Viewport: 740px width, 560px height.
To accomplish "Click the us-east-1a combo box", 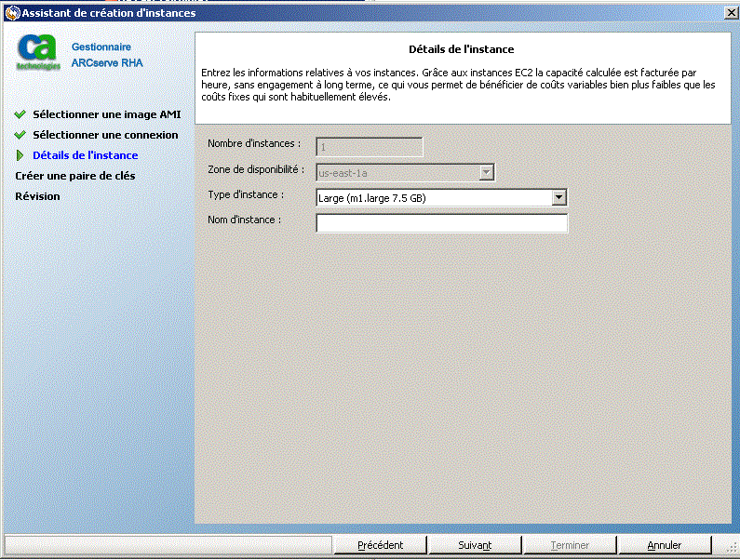I will [405, 173].
